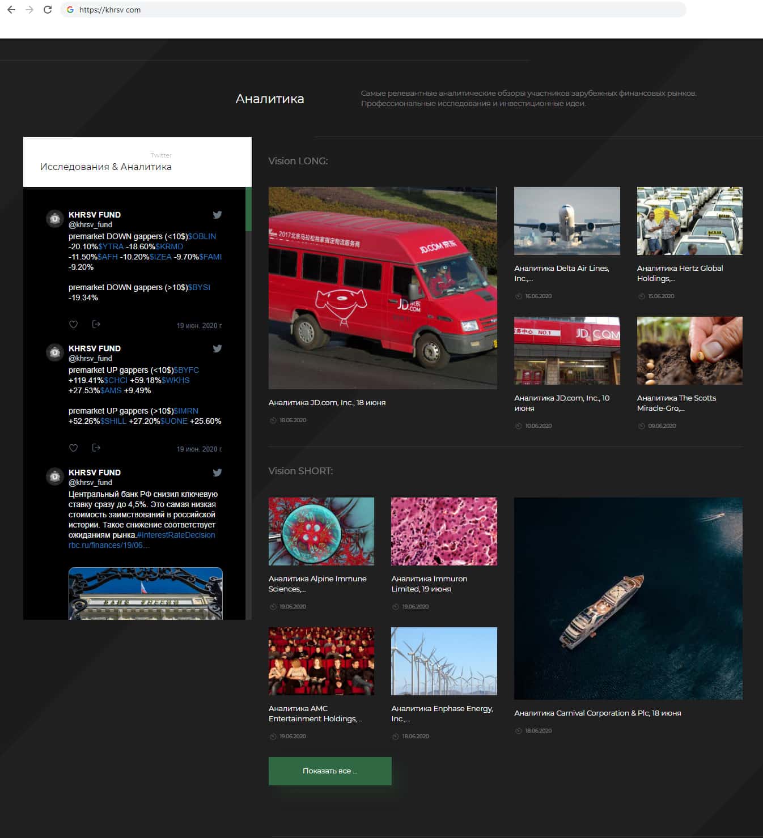Click KHRSV FUND avatar on UP gappers tweet
Viewport: 763px width, 838px height.
tap(55, 352)
